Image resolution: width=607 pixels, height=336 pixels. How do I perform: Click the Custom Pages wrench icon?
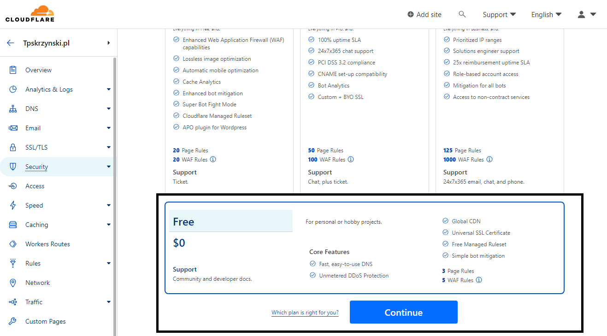(x=13, y=321)
